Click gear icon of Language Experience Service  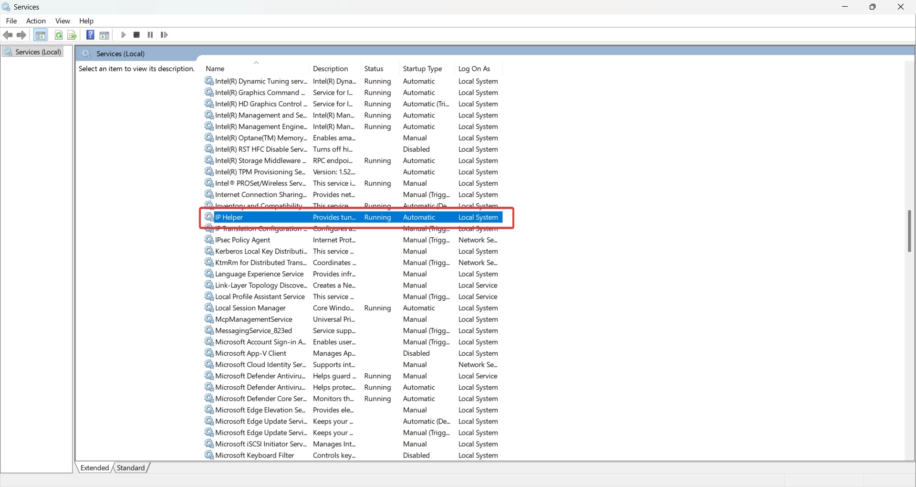pos(209,274)
